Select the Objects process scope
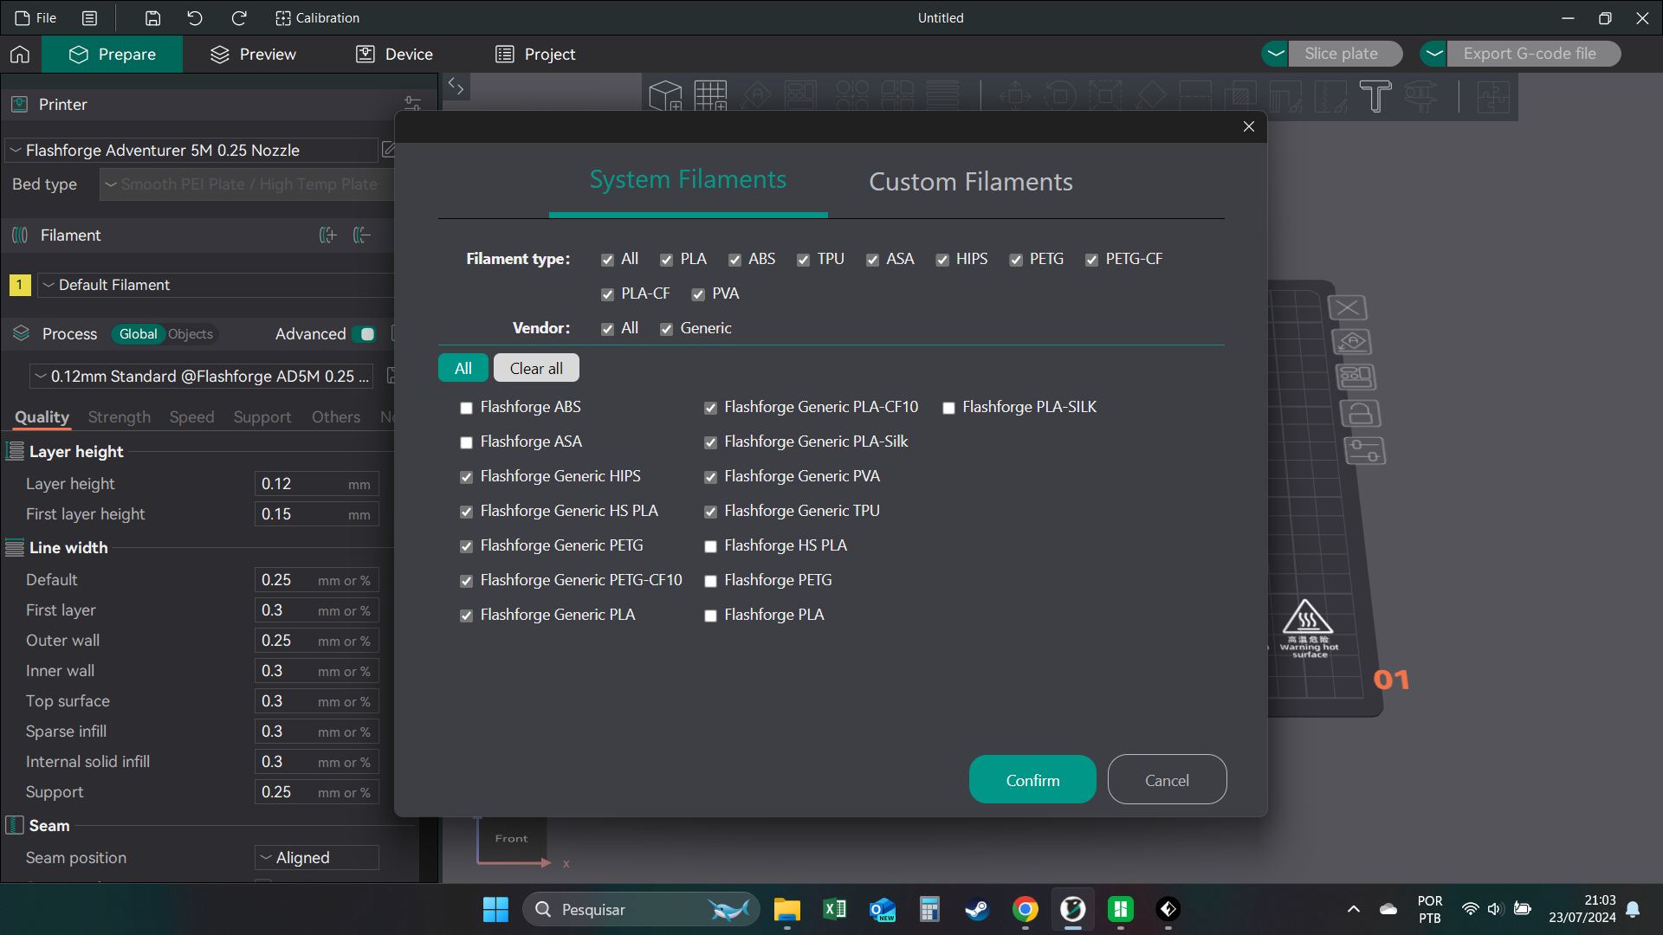Viewport: 1663px width, 935px height. tap(191, 334)
